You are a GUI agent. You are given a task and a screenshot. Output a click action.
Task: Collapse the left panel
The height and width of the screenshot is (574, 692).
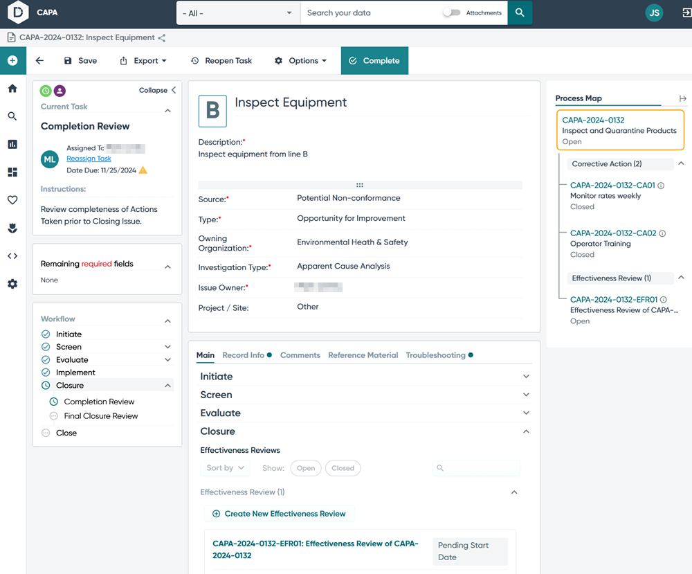point(158,90)
